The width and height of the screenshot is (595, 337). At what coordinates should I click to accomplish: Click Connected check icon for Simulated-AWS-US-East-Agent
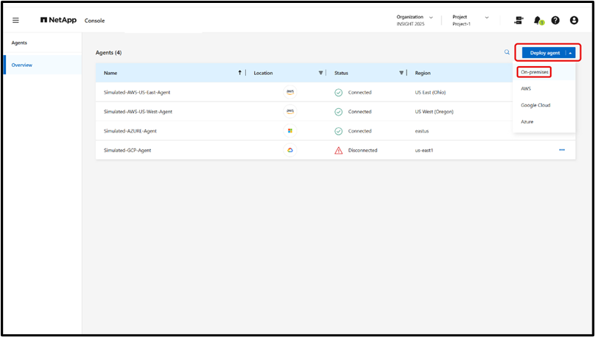pyautogui.click(x=339, y=93)
